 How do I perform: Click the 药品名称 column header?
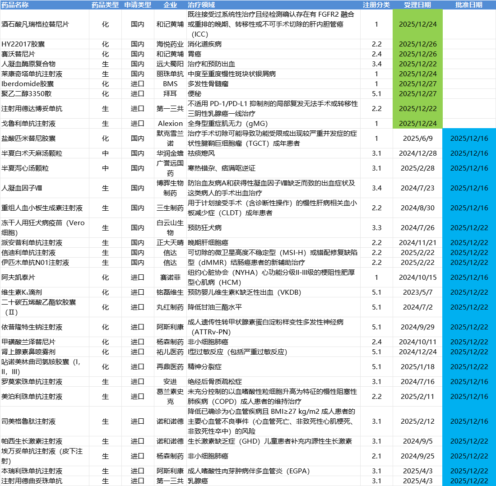15,5
